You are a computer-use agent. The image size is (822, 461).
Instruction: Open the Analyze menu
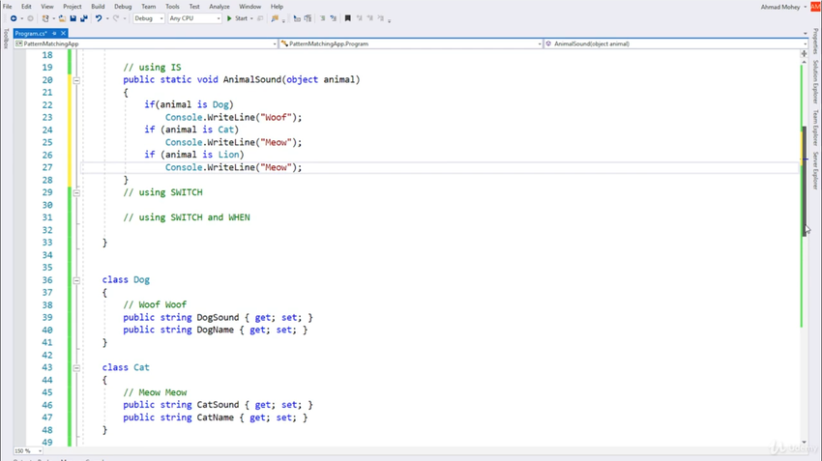coord(220,7)
